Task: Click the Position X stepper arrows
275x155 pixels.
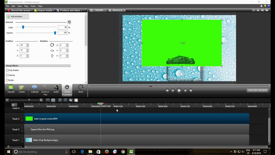Action: point(27,45)
